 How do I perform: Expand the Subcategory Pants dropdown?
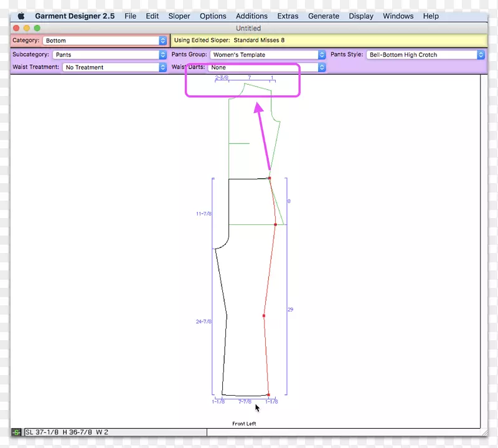click(x=110, y=55)
